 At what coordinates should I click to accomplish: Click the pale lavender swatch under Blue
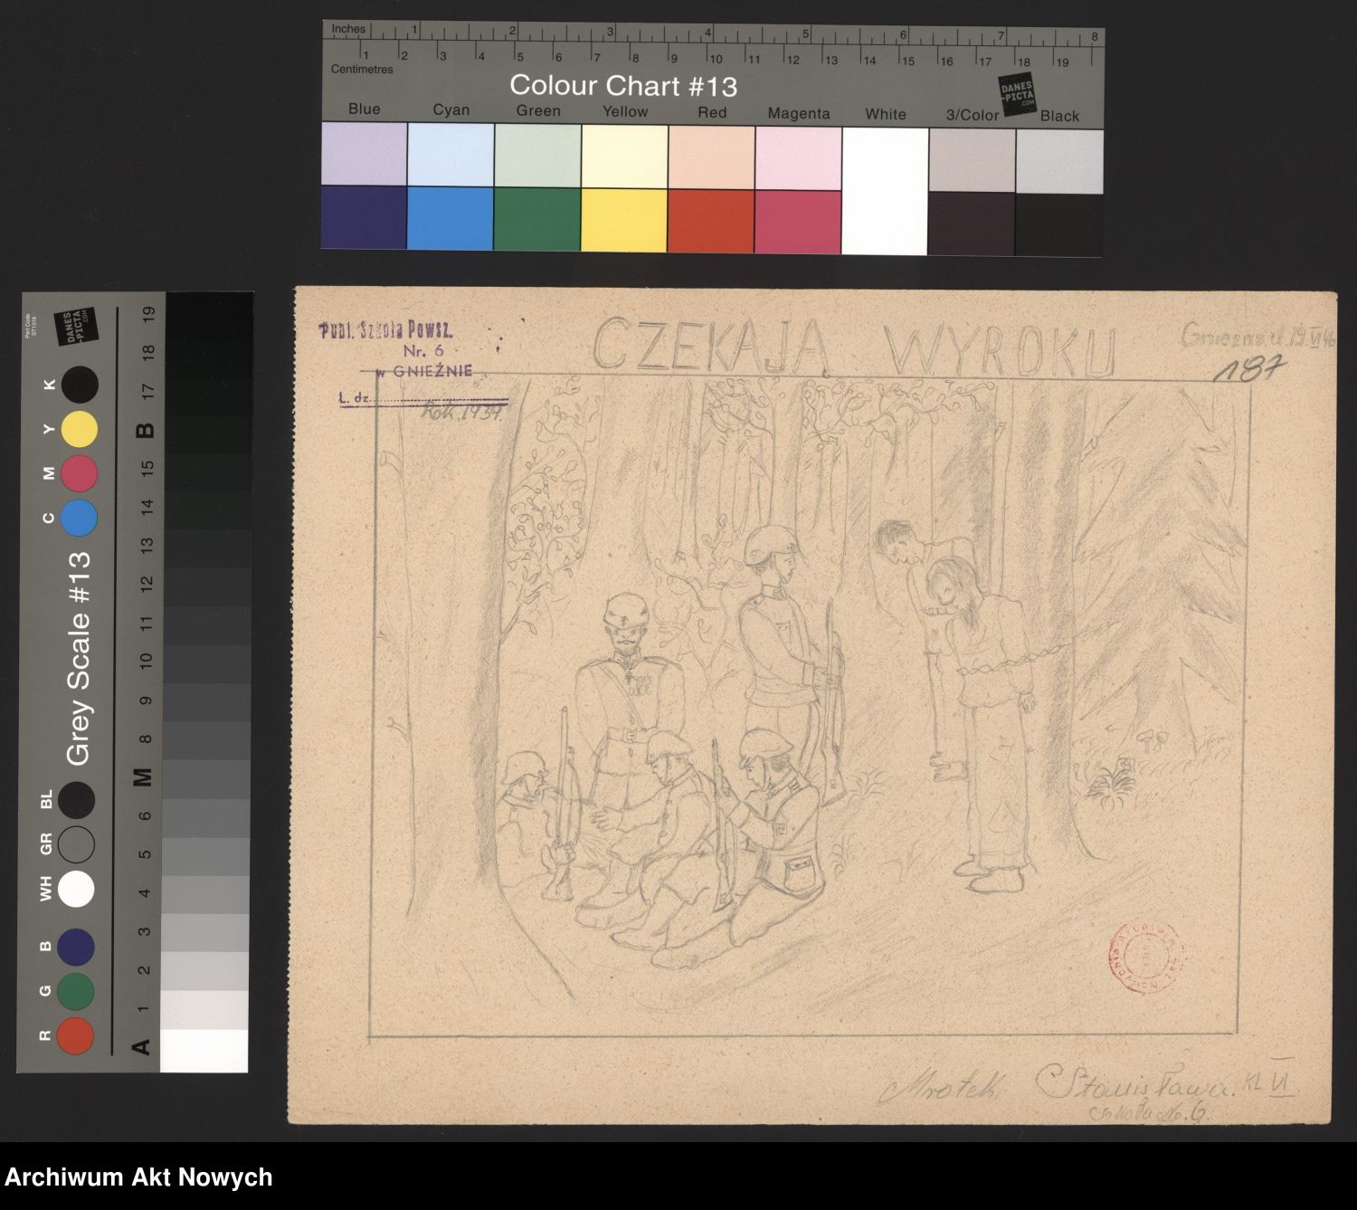click(x=364, y=153)
